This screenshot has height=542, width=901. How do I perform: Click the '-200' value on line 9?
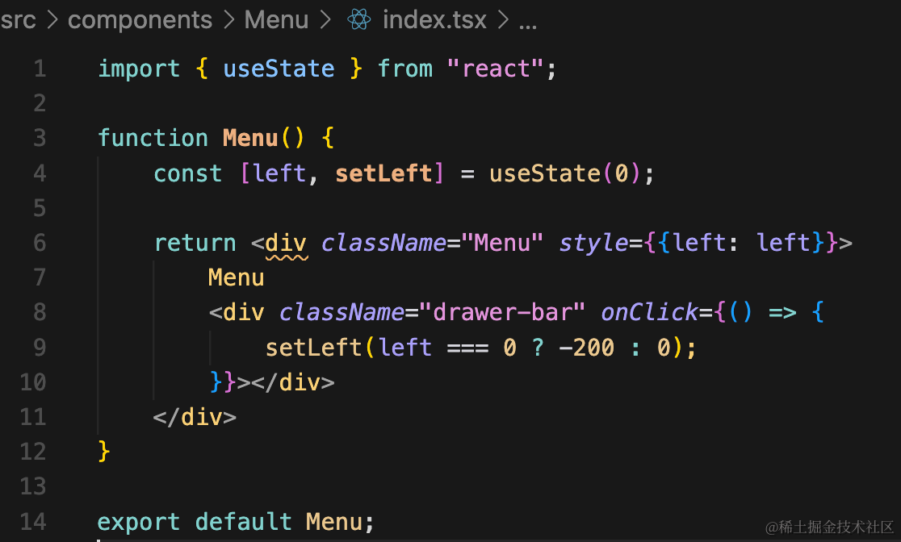[x=586, y=348]
